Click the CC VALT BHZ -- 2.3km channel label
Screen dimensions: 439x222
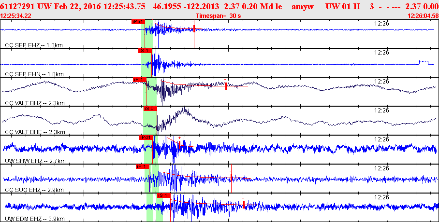click(x=35, y=103)
